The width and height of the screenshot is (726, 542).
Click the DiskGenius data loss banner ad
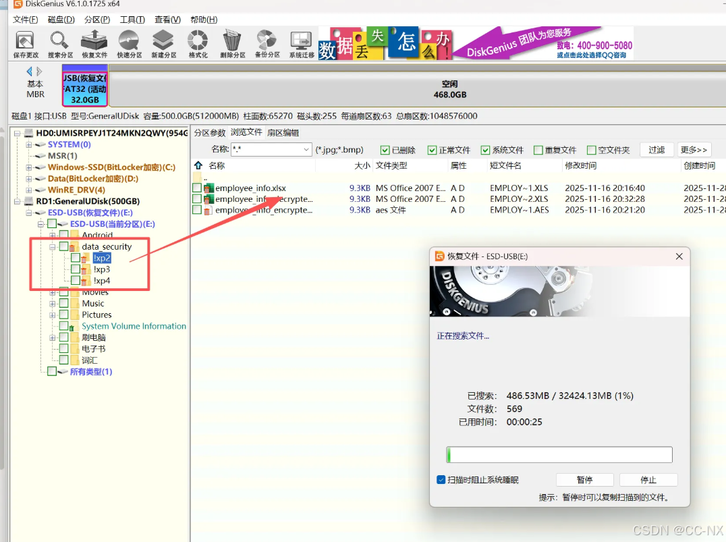[476, 43]
